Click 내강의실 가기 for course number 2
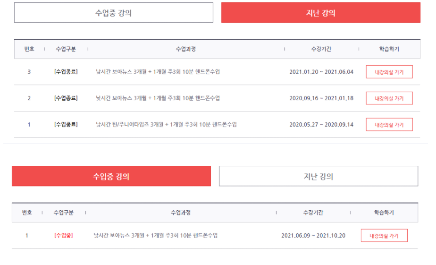The height and width of the screenshot is (265, 436). pos(389,98)
